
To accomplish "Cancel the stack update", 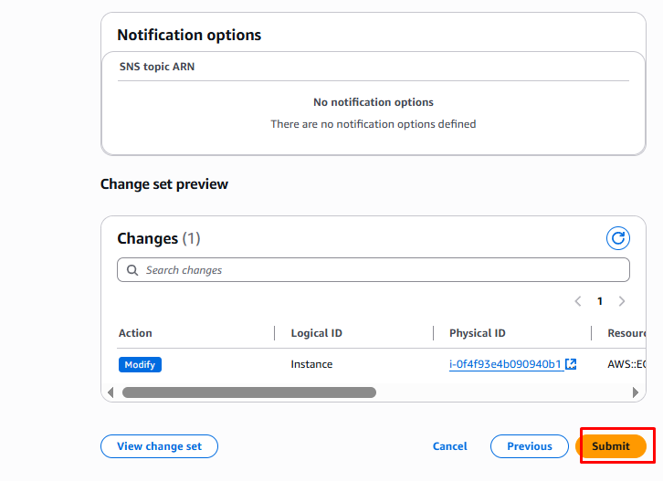I will click(449, 446).
